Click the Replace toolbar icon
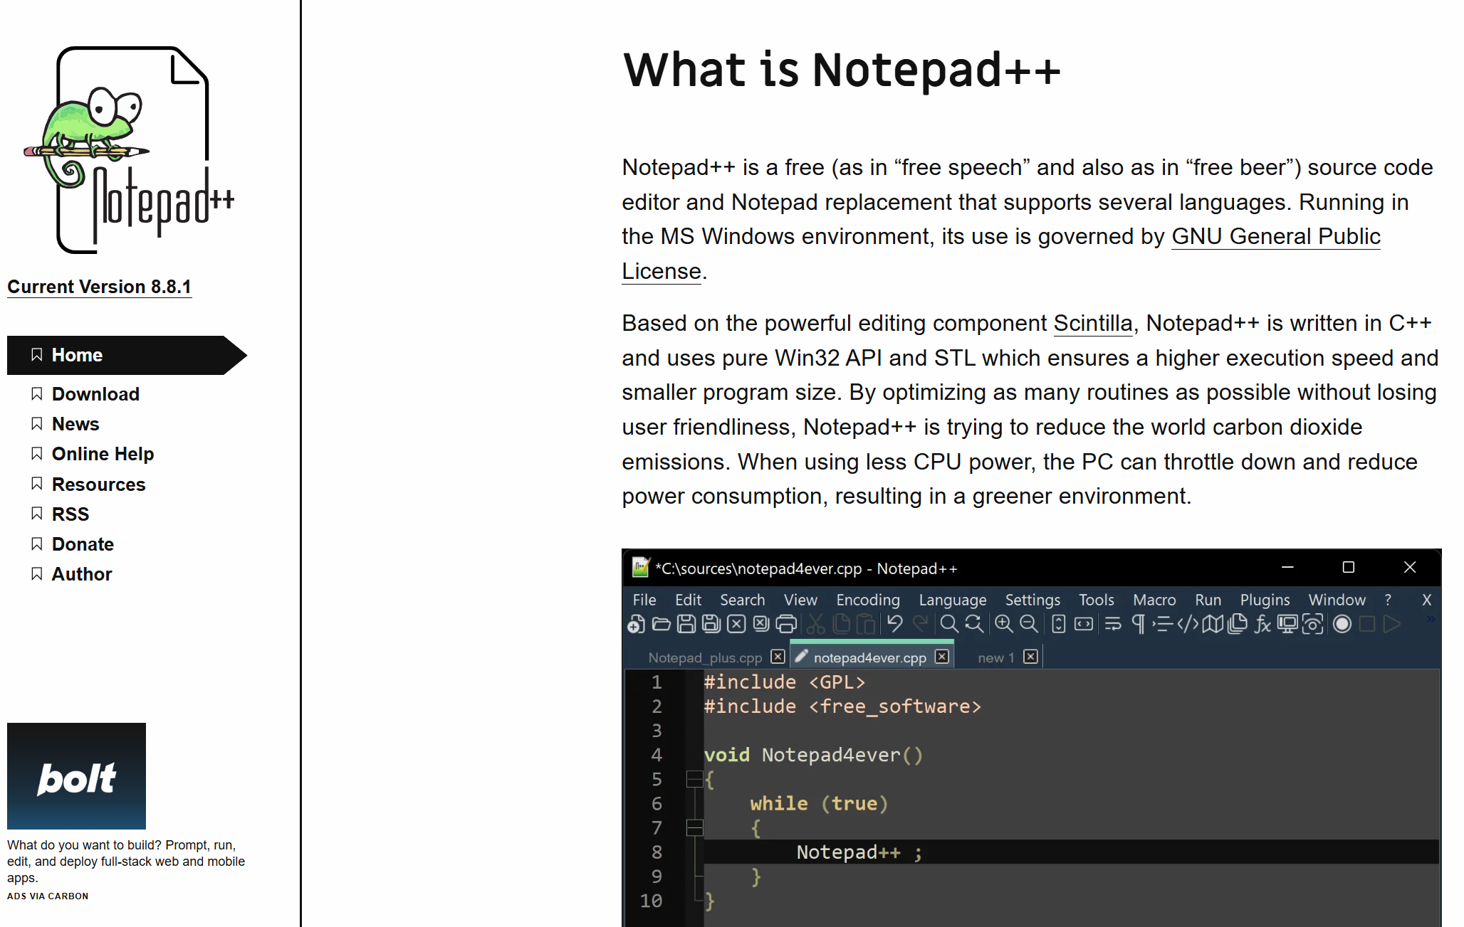 pos(974,624)
